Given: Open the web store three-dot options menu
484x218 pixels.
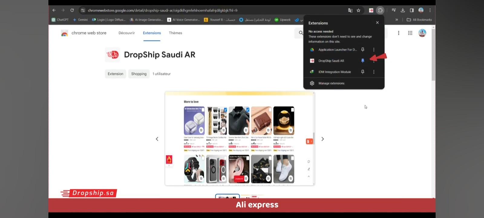Looking at the screenshot, I should tap(398, 33).
